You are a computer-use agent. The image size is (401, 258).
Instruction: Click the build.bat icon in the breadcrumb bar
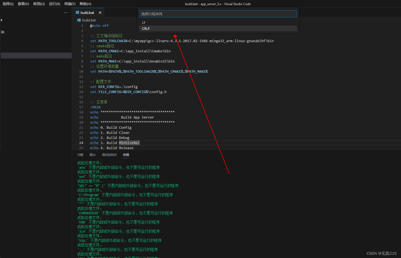(x=78, y=20)
